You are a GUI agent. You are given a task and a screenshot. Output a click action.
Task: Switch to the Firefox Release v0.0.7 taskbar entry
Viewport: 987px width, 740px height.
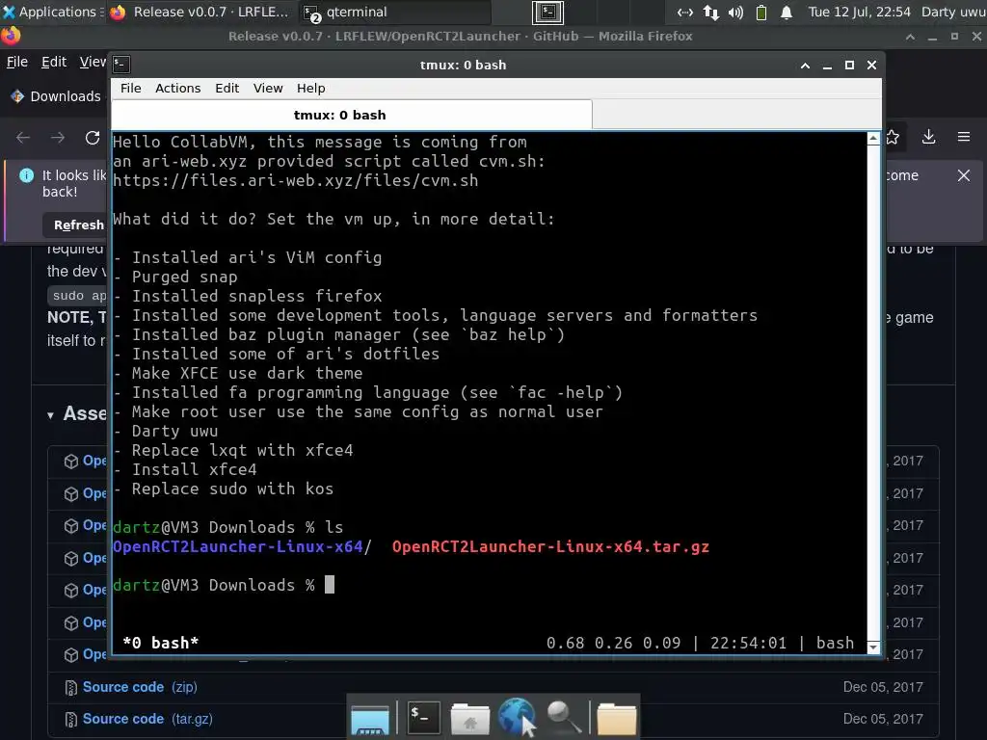tap(200, 12)
